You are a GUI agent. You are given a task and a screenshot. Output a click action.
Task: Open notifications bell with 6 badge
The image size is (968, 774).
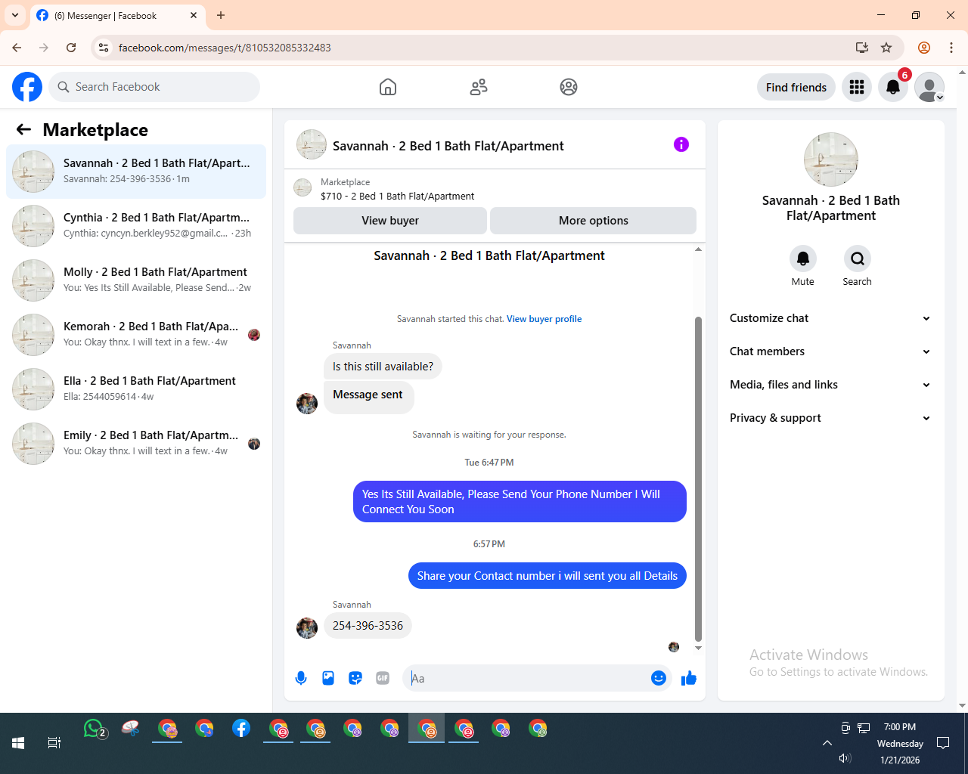(893, 87)
